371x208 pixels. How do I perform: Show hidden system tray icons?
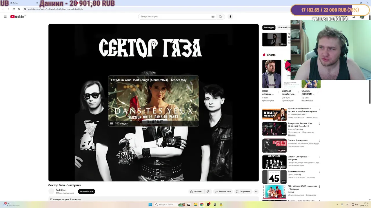pos(337,205)
